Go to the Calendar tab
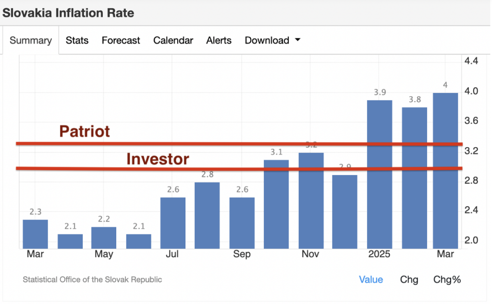492x304 pixels. pos(173,41)
